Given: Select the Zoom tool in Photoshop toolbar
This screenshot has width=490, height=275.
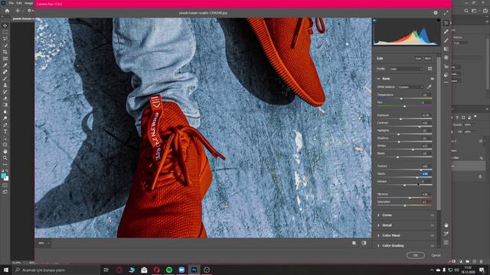Looking at the screenshot, I should click(x=5, y=158).
